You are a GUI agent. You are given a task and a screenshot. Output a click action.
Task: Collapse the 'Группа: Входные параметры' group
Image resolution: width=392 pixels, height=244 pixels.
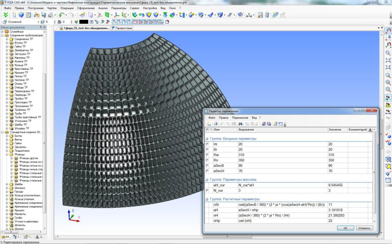[x=207, y=139]
